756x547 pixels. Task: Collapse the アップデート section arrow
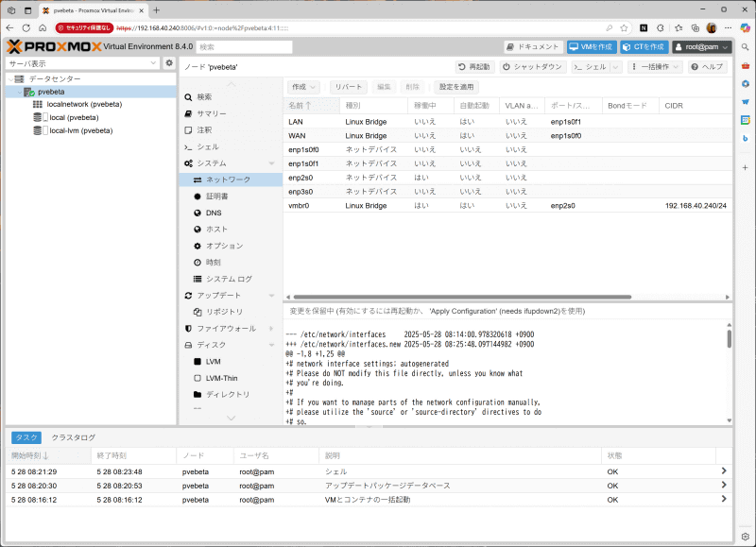[x=271, y=296]
